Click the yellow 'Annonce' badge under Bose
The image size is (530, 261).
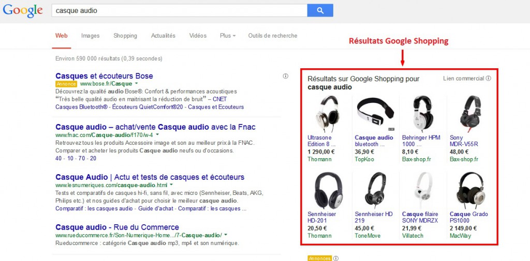(66, 83)
